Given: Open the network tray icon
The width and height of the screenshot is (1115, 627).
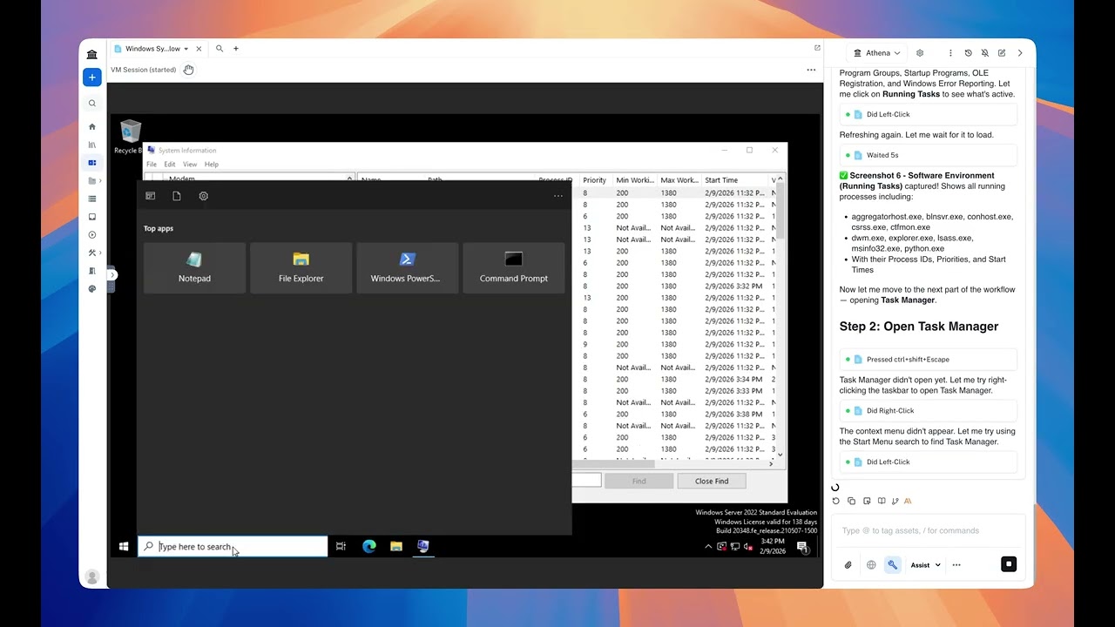Looking at the screenshot, I should click(x=735, y=547).
